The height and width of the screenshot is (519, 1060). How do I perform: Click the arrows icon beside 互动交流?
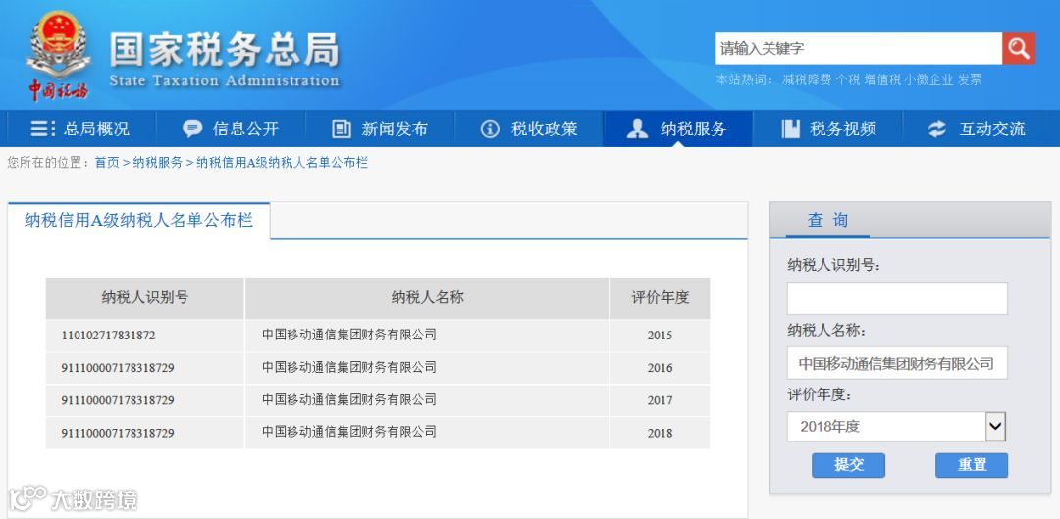(937, 129)
